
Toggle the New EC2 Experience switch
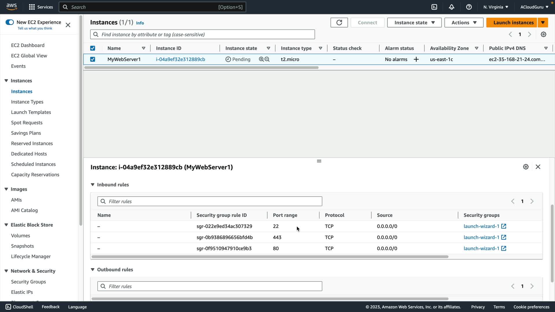click(x=10, y=22)
